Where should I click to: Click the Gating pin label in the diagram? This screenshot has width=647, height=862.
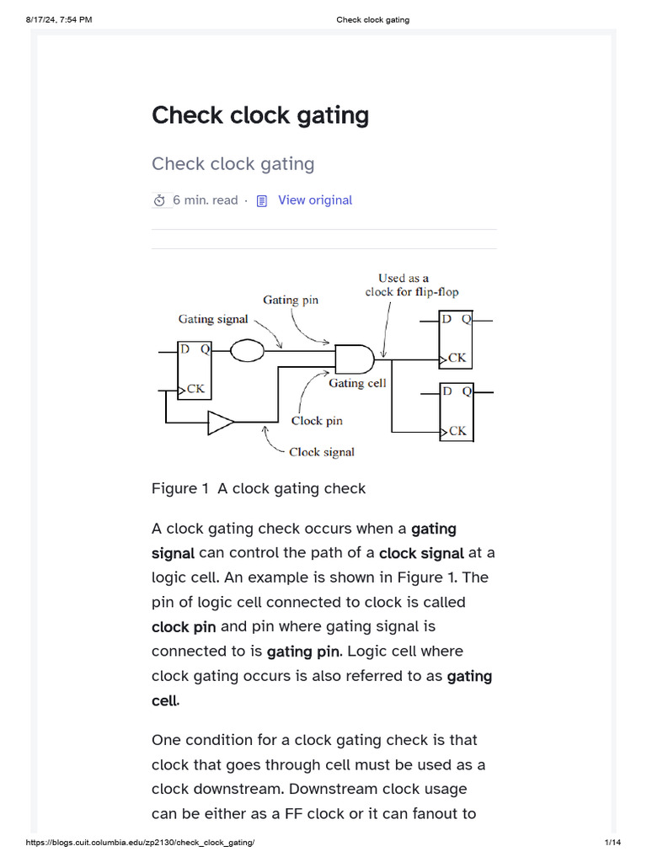click(x=291, y=300)
